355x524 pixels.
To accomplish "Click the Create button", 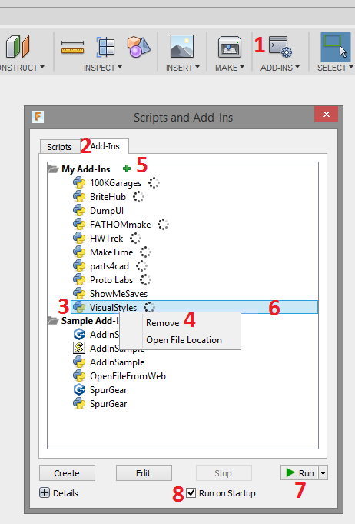I will [67, 473].
